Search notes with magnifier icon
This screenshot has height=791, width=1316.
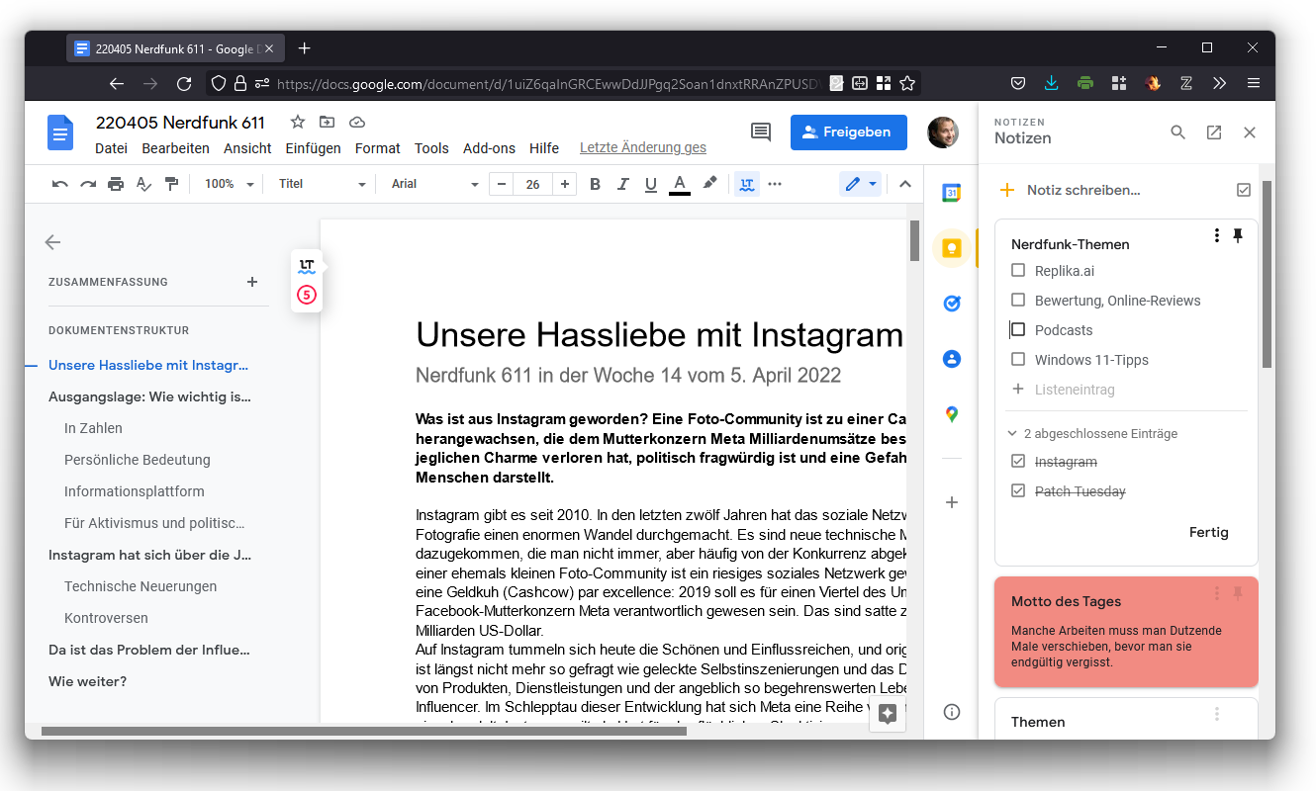[1177, 132]
